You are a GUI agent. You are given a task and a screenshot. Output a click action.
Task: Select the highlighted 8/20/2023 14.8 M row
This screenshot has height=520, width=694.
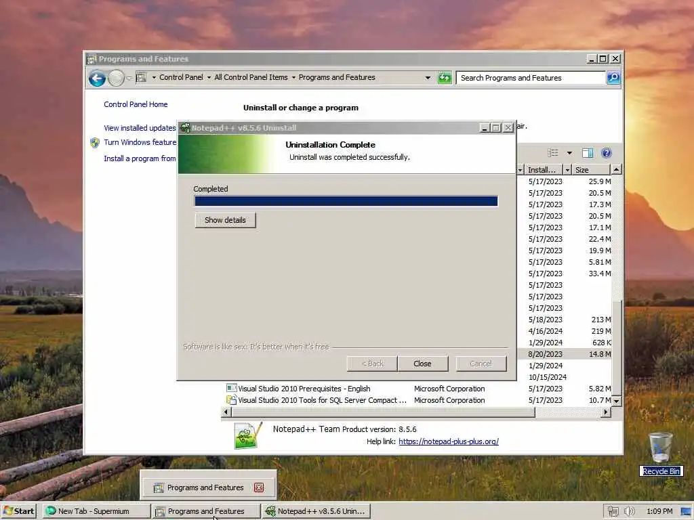(564, 353)
